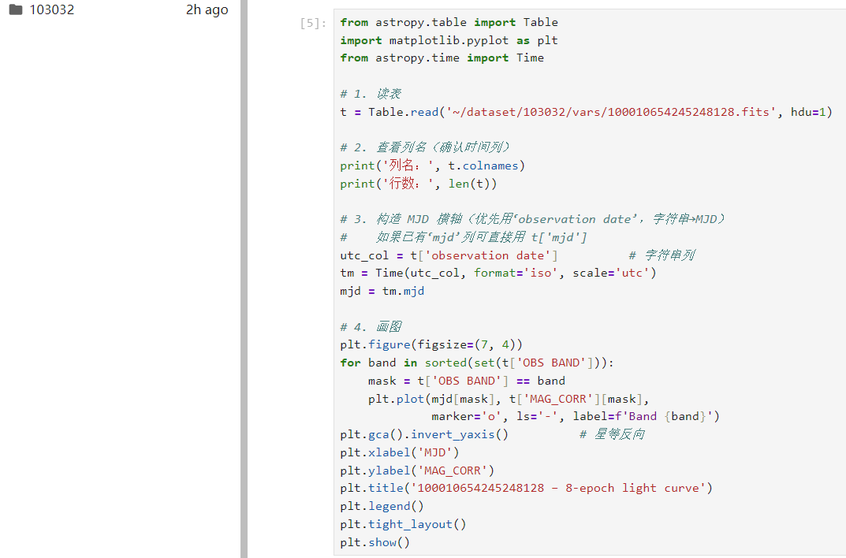Viewport: 846px width, 558px height.
Task: Click the '2h ago' modified time
Action: pos(207,10)
